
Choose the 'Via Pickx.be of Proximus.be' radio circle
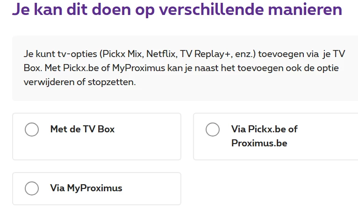(x=213, y=130)
